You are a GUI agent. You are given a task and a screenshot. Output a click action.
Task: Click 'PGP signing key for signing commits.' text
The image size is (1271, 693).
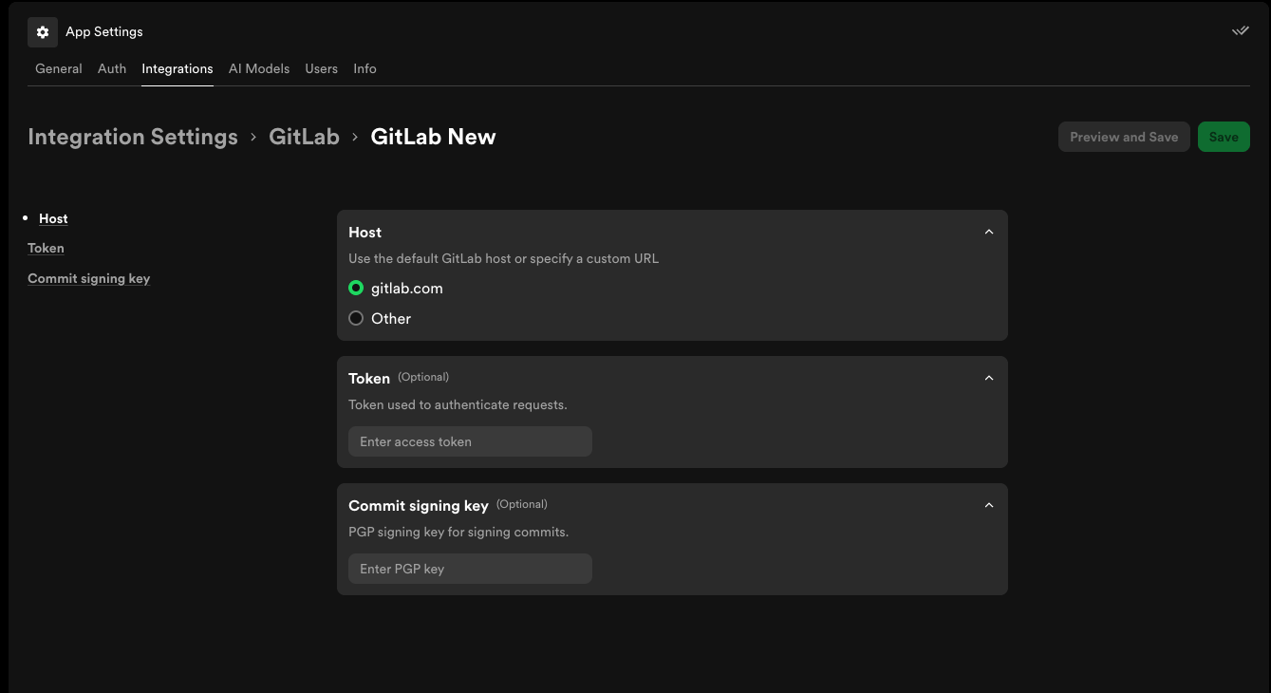pyautogui.click(x=458, y=532)
